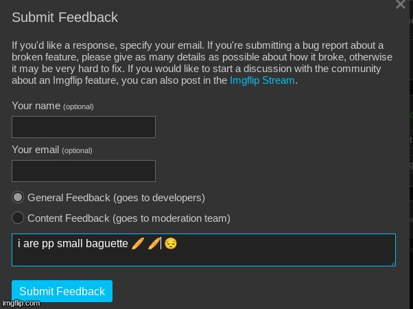Viewport: 413px width, 309px height.
Task: Click the "Your email" field label
Action: click(x=36, y=150)
